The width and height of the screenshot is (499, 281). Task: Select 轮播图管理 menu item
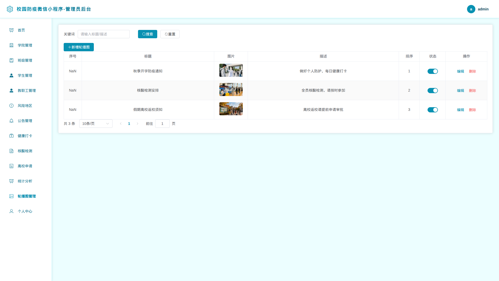tap(26, 196)
